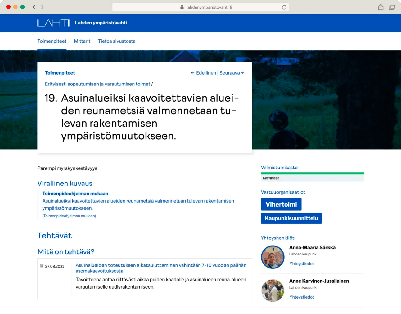Go to Edellinen action
Viewport: 401px width, 314px height.
tap(203, 73)
